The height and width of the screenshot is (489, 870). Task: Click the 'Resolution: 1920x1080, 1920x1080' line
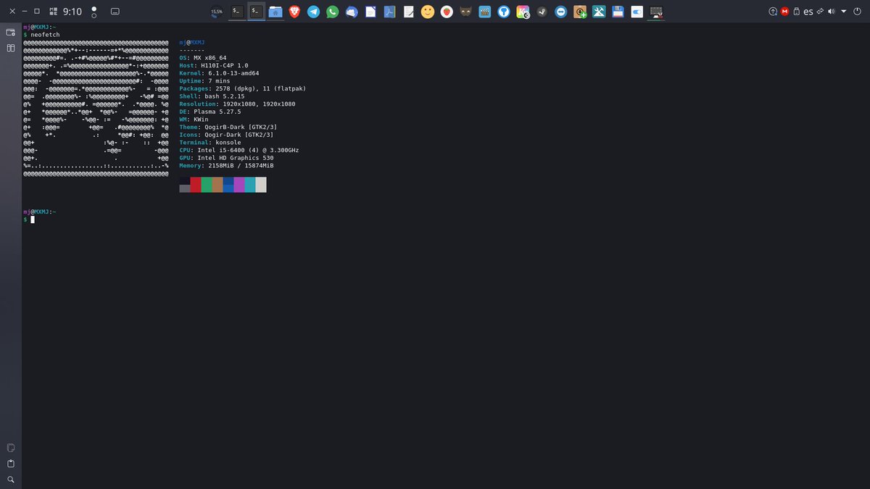coord(237,104)
